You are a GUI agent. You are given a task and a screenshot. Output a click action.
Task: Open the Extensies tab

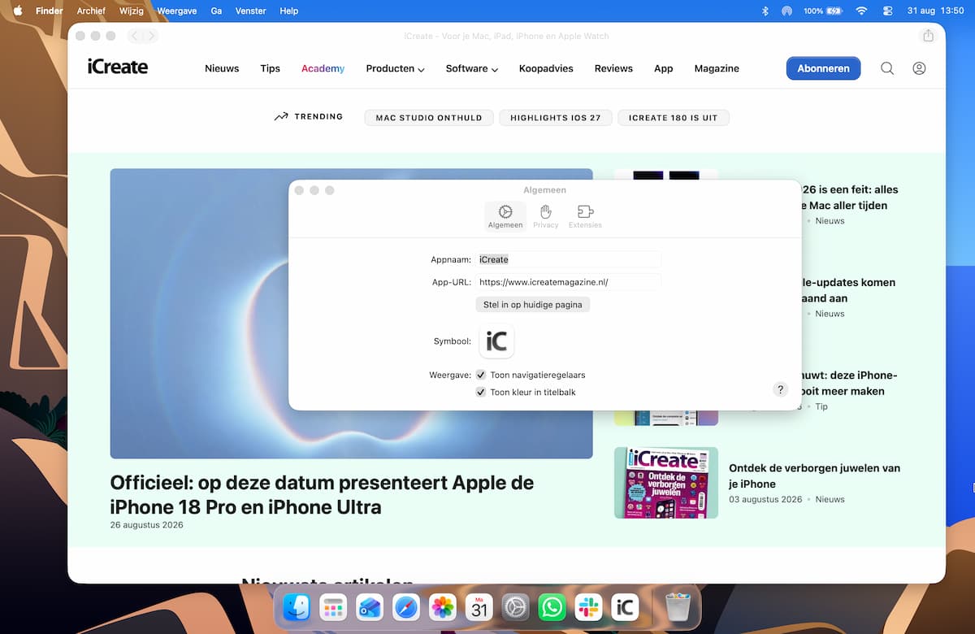tap(585, 216)
